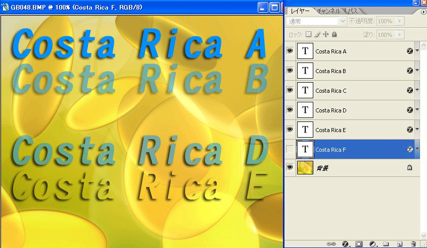Click the trash icon to delete layer
The image size is (427, 248).
click(413, 243)
